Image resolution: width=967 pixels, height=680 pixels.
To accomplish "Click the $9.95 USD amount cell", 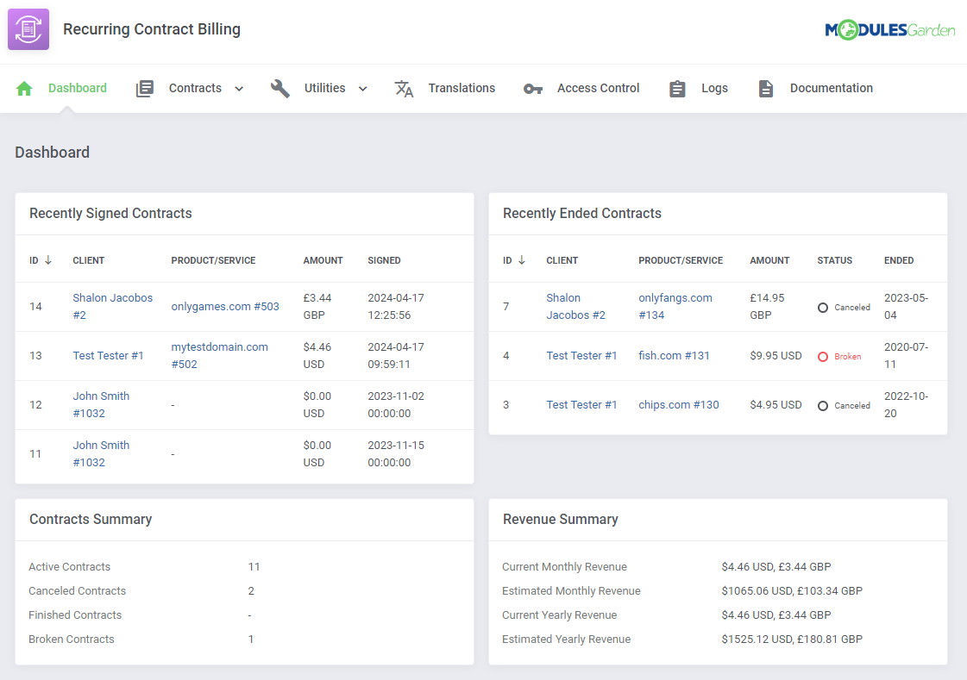I will [775, 355].
